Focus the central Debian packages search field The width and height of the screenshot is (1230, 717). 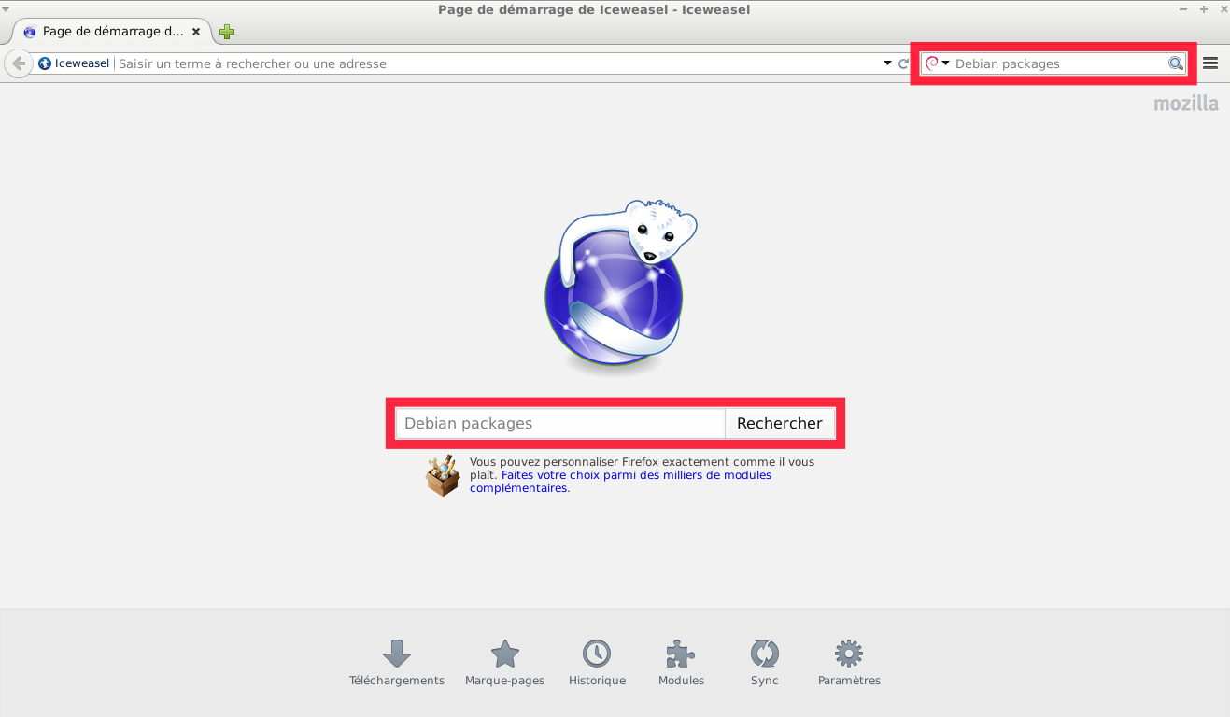tap(560, 423)
